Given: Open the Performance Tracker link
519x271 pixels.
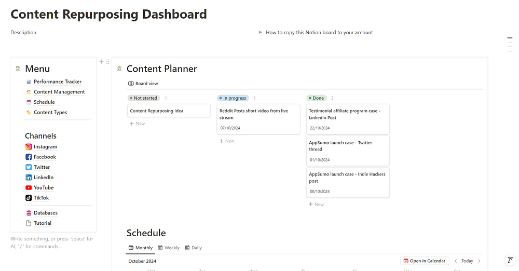Looking at the screenshot, I should tap(57, 82).
